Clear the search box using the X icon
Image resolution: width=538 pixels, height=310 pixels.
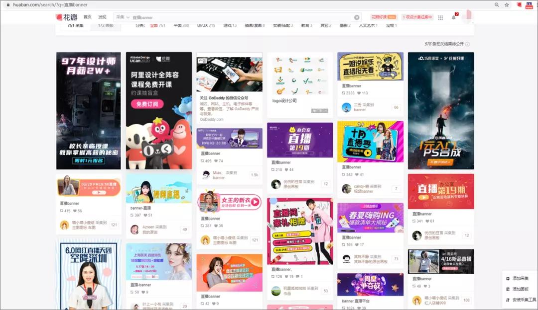click(357, 16)
